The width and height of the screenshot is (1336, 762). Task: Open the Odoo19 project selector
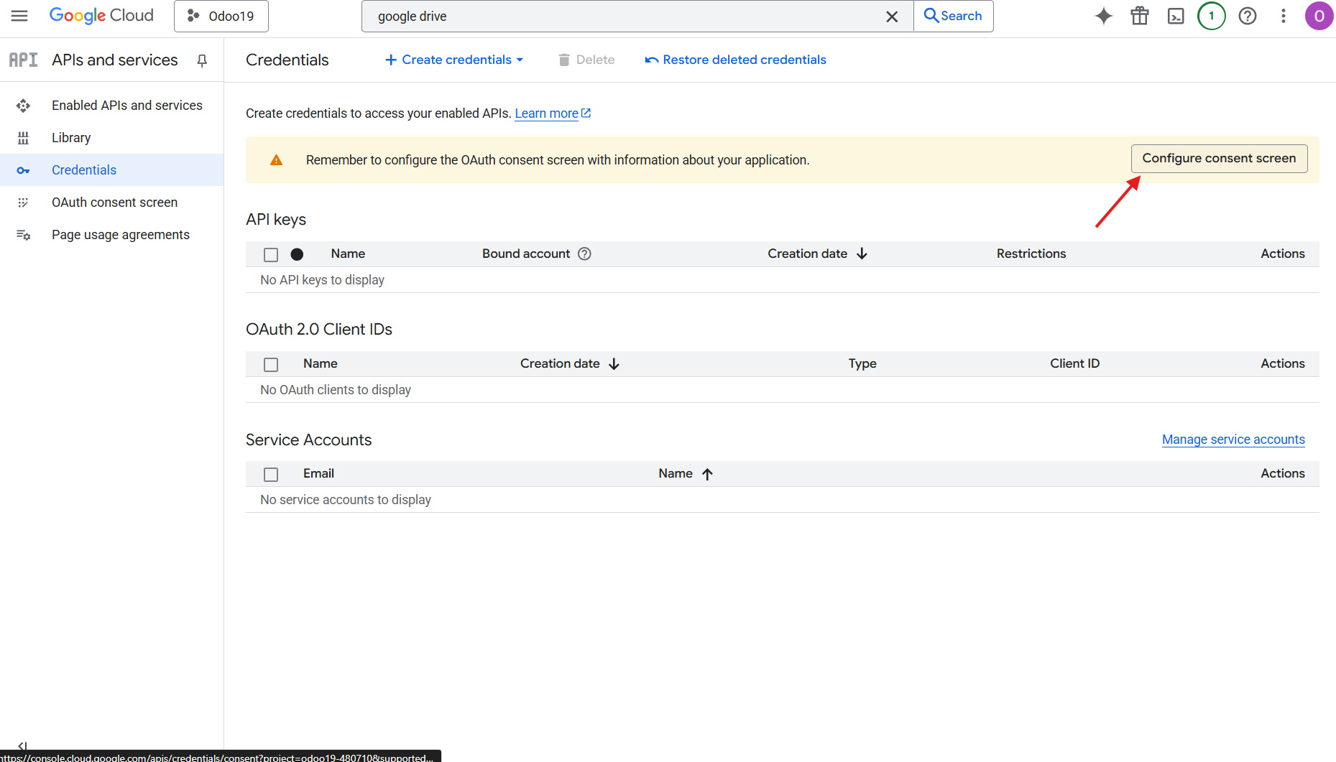tap(221, 16)
